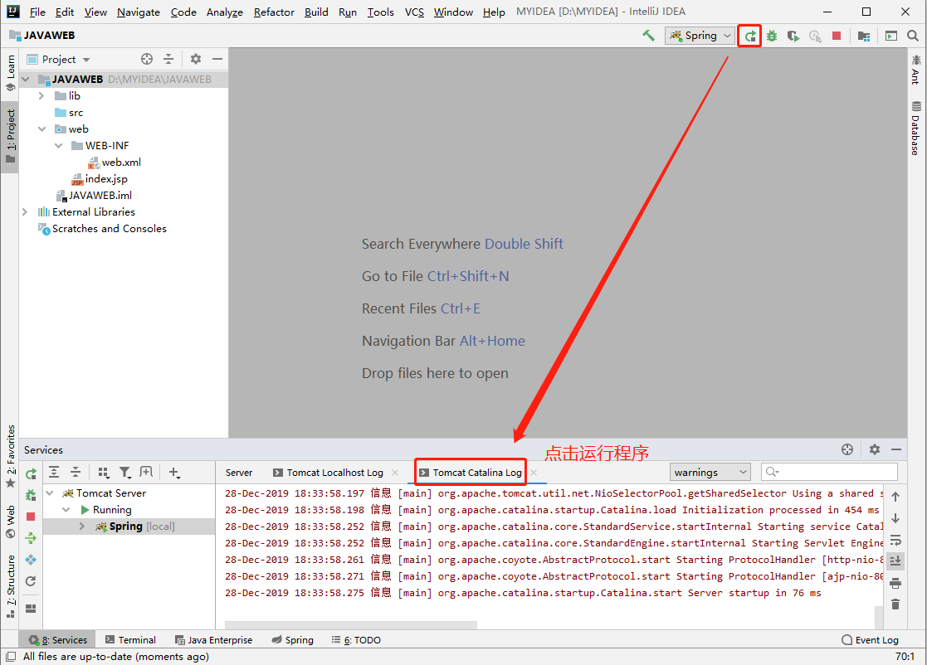Click the Run with Coverage icon
The image size is (927, 665).
pos(793,36)
